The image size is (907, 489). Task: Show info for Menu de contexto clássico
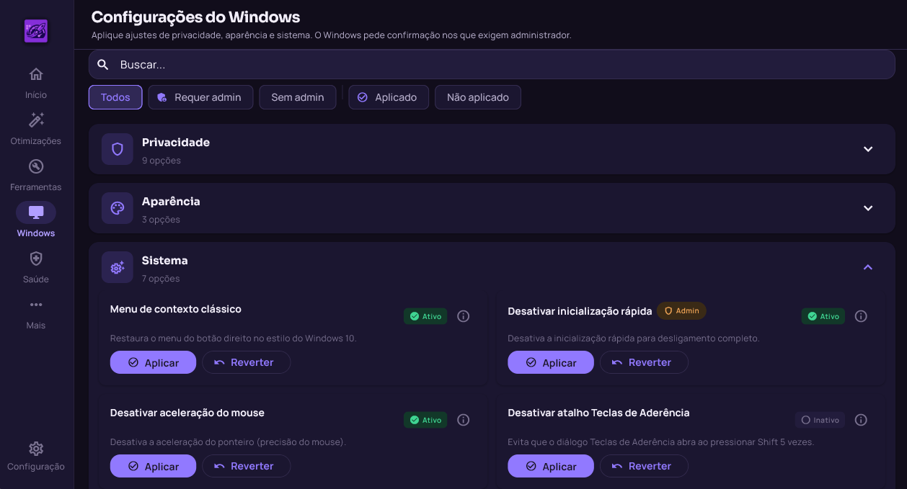click(464, 316)
